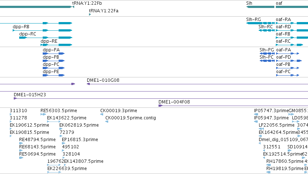Click the tRNA:Y1:22Fb gene label

coord(87,3)
